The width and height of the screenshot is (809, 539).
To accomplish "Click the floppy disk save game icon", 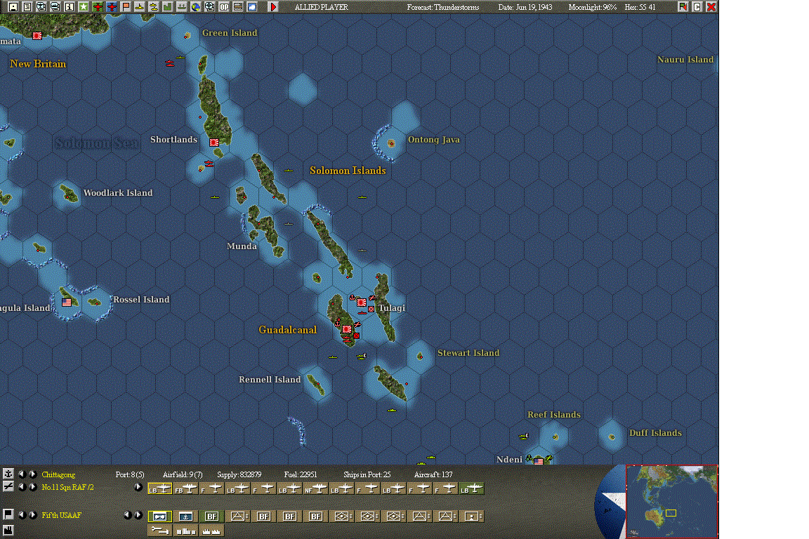I will pos(13,7).
